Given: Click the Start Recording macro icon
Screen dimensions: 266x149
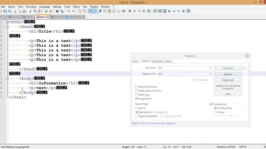Looking at the screenshot, I should click(x=130, y=11).
